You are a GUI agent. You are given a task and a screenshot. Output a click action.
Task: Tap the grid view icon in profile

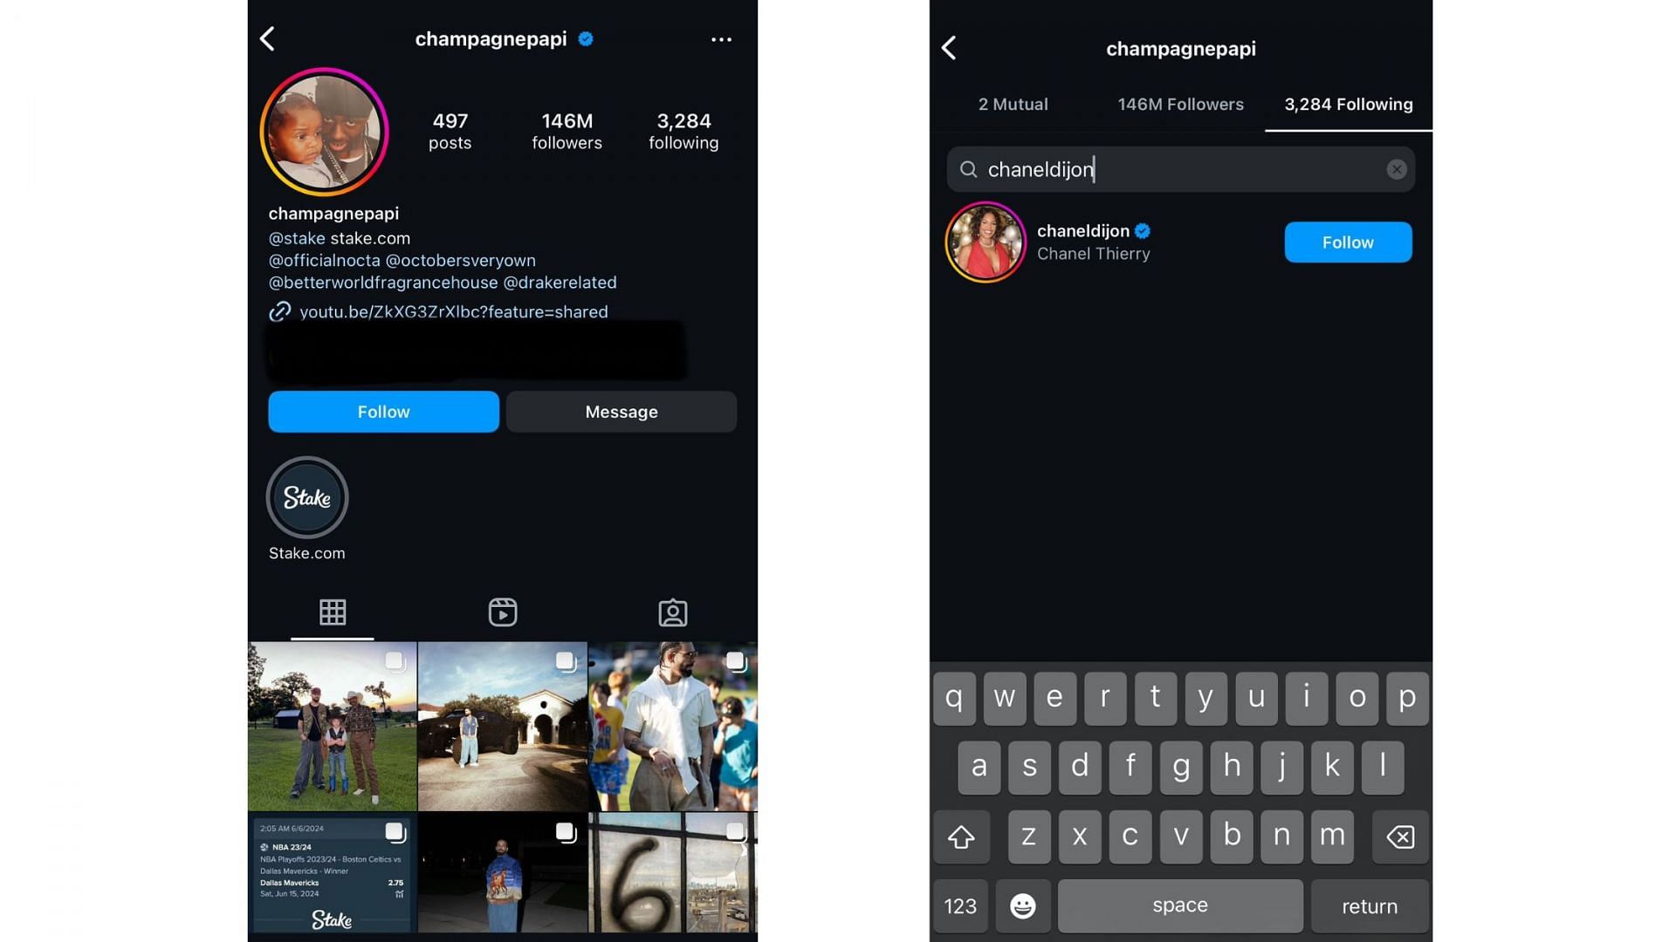(x=332, y=611)
